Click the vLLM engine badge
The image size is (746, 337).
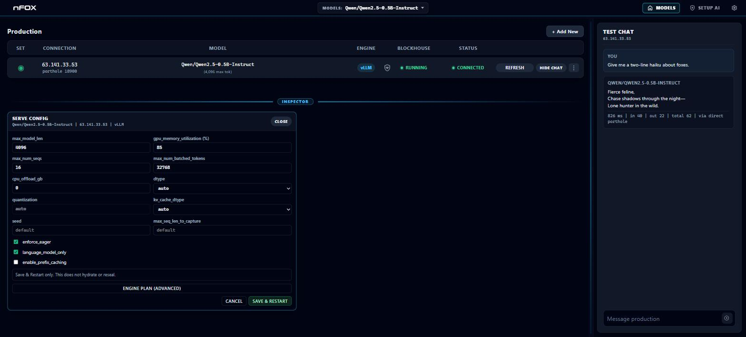(366, 68)
